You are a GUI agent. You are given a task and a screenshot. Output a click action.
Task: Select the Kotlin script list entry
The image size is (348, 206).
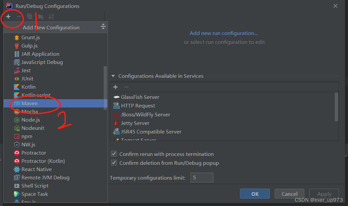55,95
